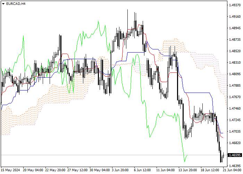
Task: Click the 1.47670 price scale value
Action: [x=235, y=97]
